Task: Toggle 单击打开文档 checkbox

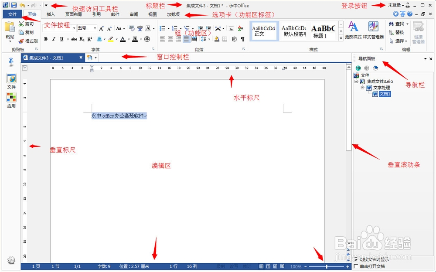Action: point(356,266)
